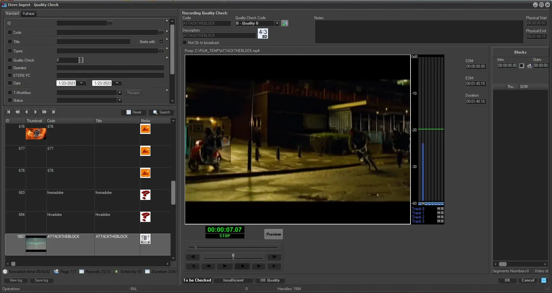The height and width of the screenshot is (293, 552).
Task: Click question mark media icon for fromadobe
Action: tap(145, 195)
